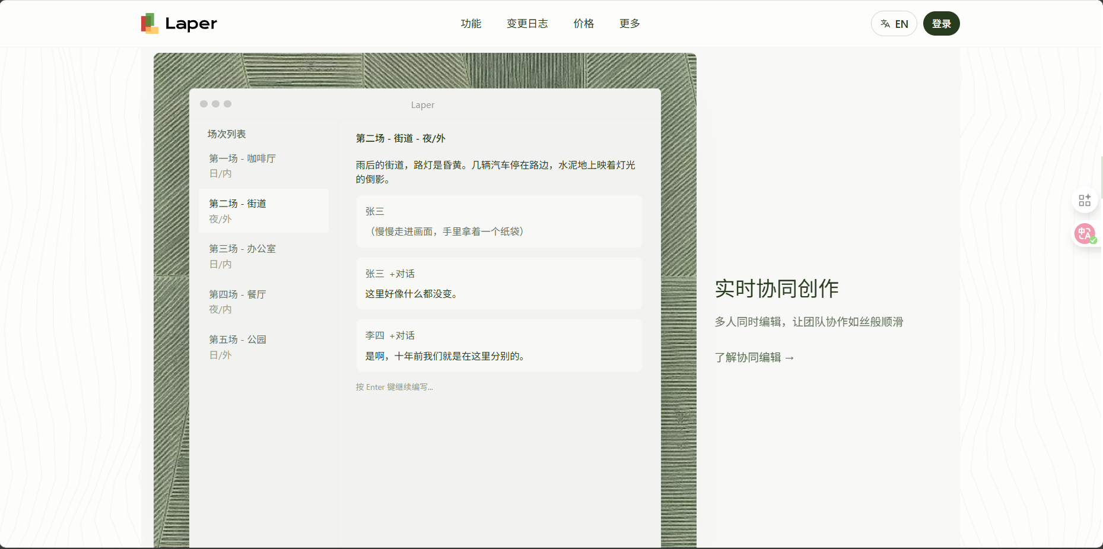Click the Laper window title text
Screen dimensions: 1103x549
coord(422,105)
